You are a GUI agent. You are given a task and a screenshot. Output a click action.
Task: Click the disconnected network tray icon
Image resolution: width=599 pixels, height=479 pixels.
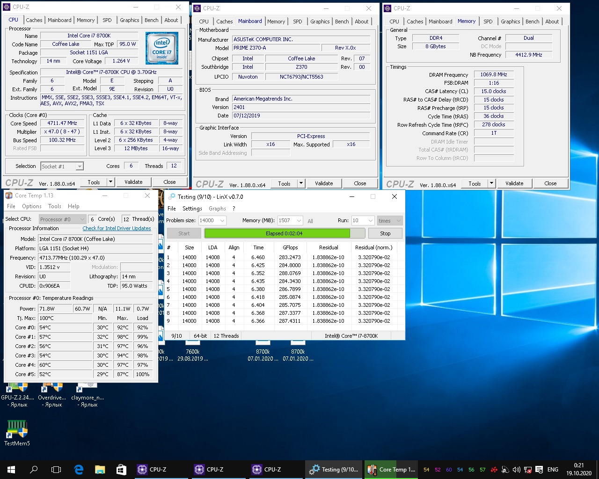click(x=528, y=470)
